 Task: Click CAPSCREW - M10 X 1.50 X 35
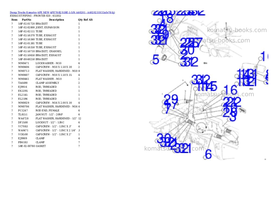(x=54, y=75)
